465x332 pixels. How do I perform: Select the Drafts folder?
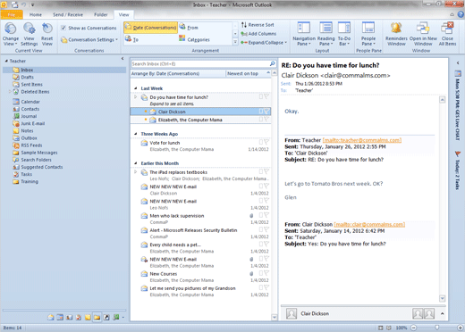[x=23, y=77]
